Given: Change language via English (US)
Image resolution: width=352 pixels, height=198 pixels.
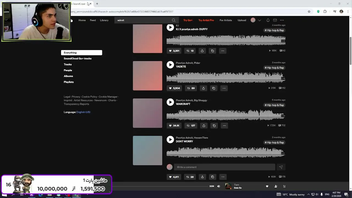Looking at the screenshot, I should coord(83,112).
